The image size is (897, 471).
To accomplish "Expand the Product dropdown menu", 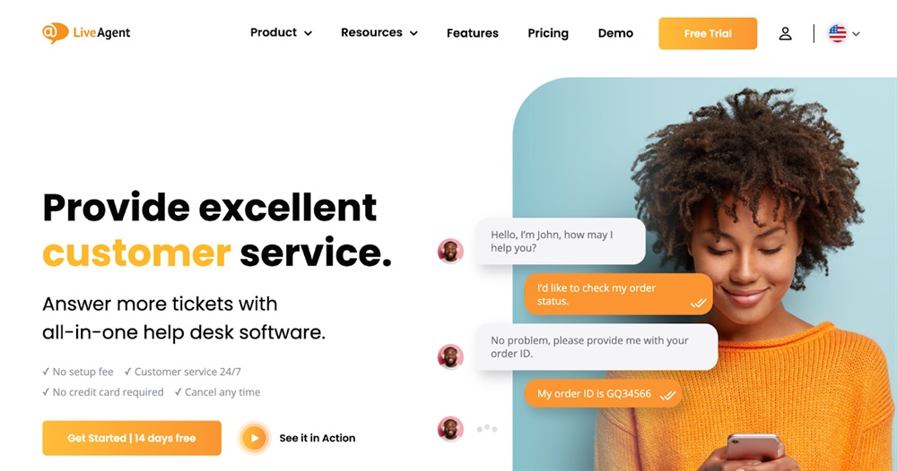I will point(281,32).
